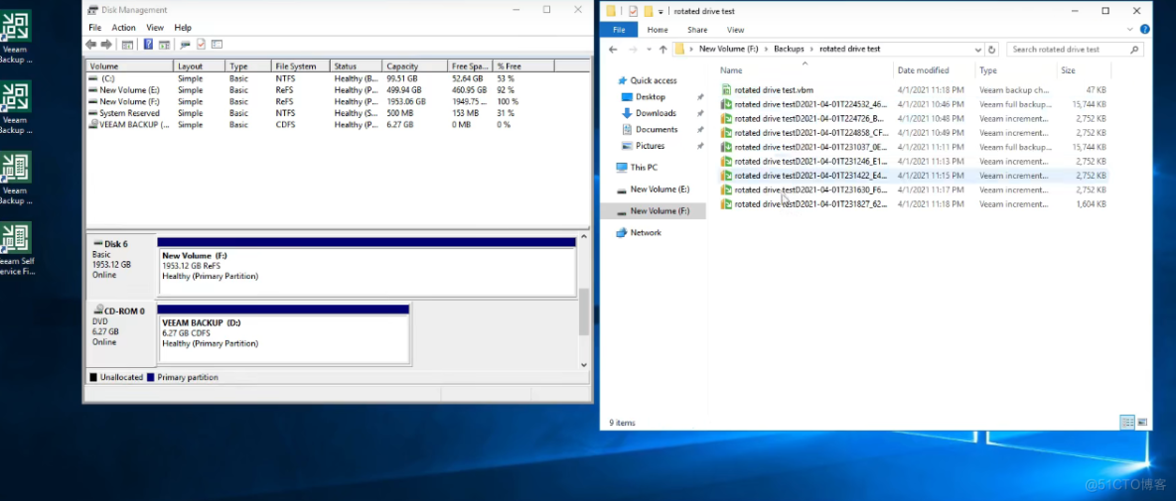Viewport: 1176px width, 501px height.
Task: Go up one folder level in Explorer
Action: [663, 50]
